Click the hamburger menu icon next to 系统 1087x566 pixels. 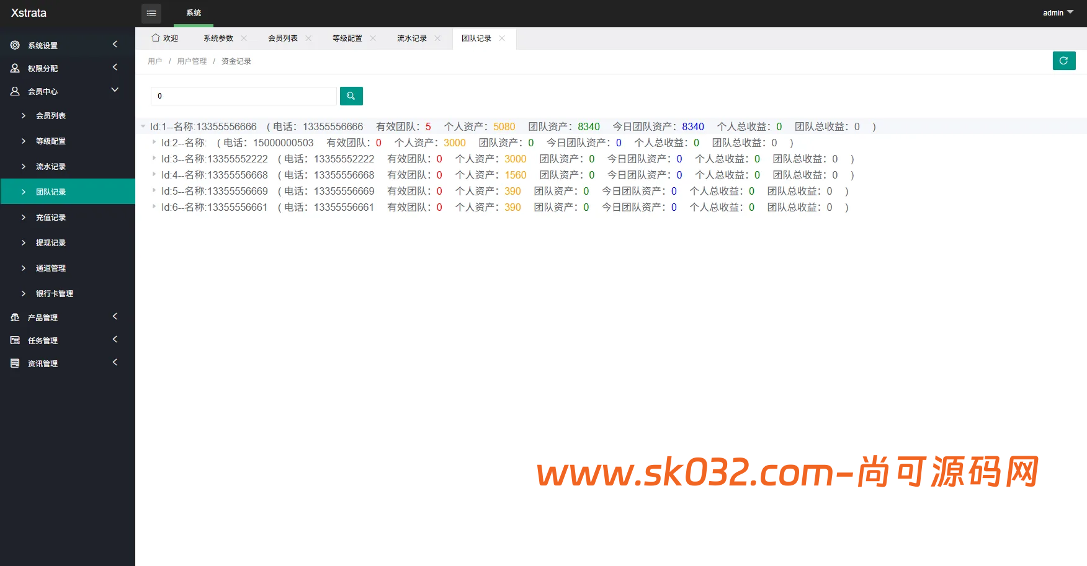click(151, 13)
